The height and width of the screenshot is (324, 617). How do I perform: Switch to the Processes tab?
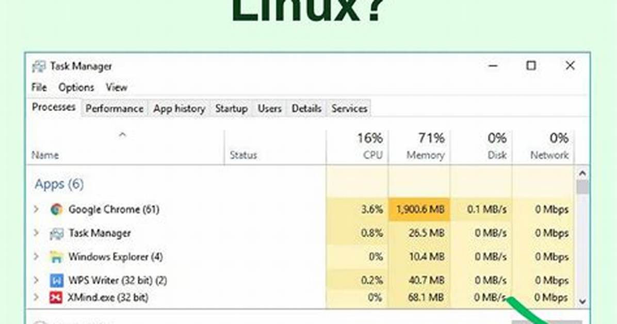click(x=54, y=107)
